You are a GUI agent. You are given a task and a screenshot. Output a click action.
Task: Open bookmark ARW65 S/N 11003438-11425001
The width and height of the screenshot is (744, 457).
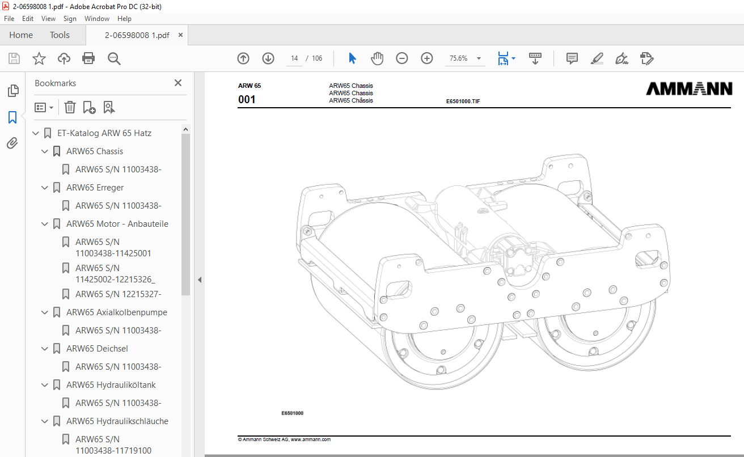[113, 247]
